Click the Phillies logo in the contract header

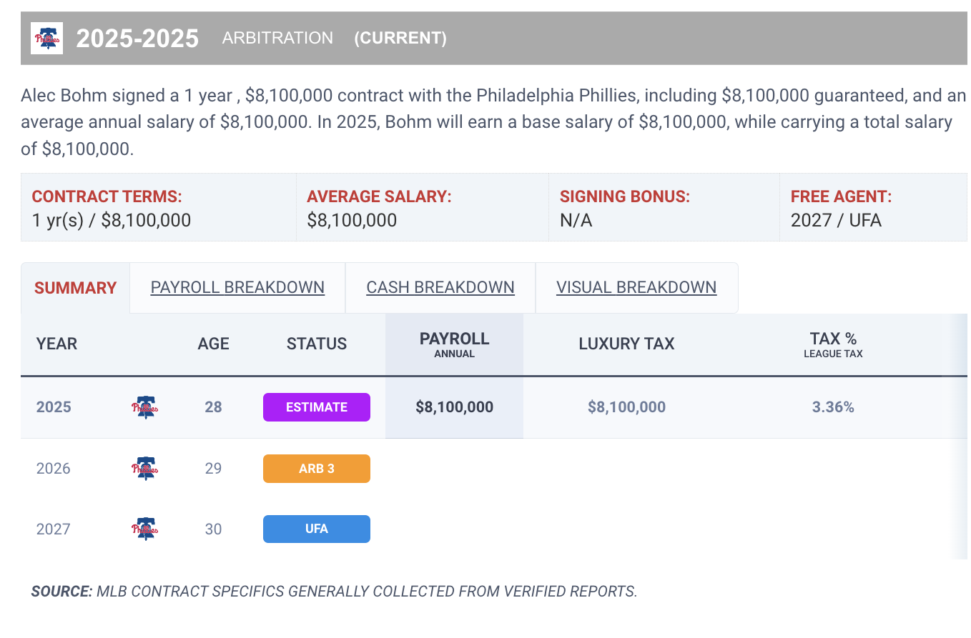pyautogui.click(x=47, y=38)
